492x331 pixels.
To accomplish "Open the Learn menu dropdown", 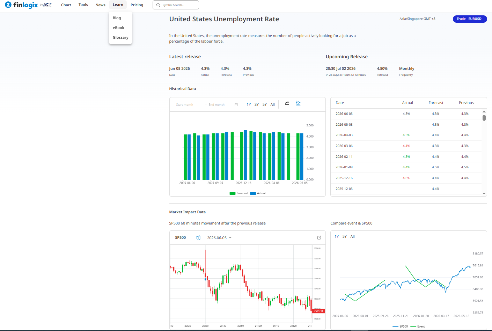I will coord(118,5).
